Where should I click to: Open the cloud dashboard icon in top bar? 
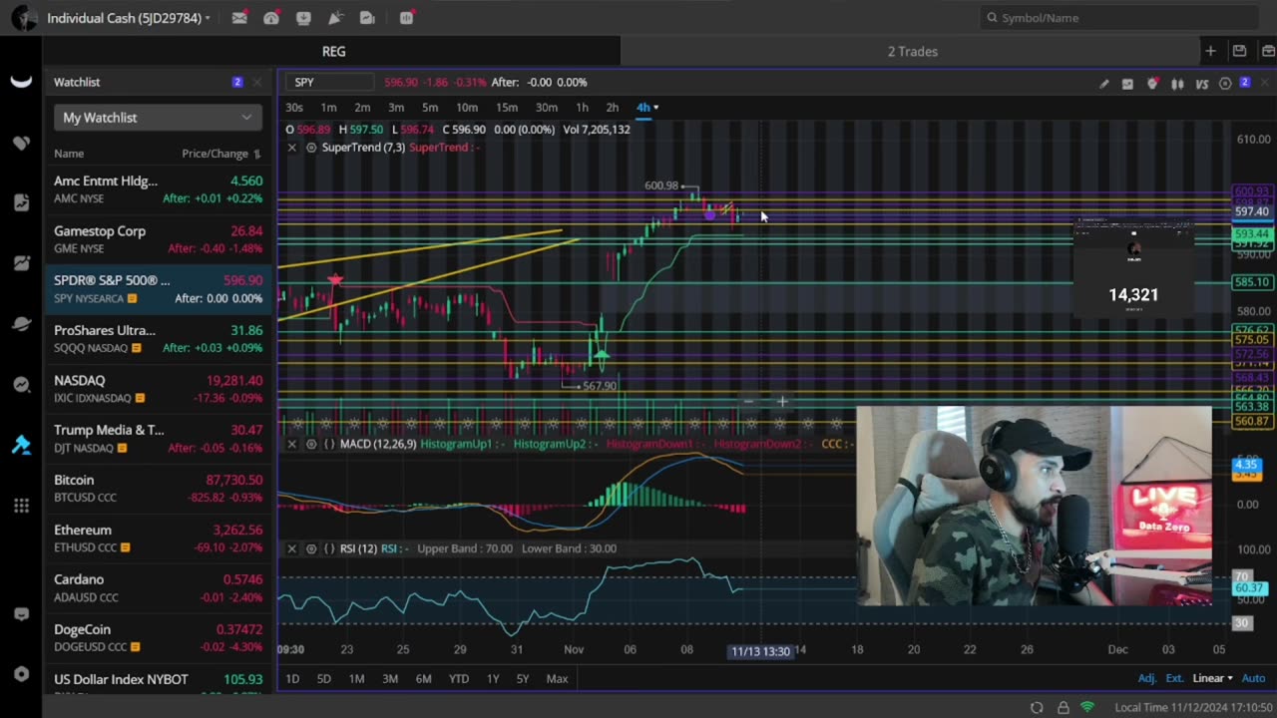click(x=271, y=18)
